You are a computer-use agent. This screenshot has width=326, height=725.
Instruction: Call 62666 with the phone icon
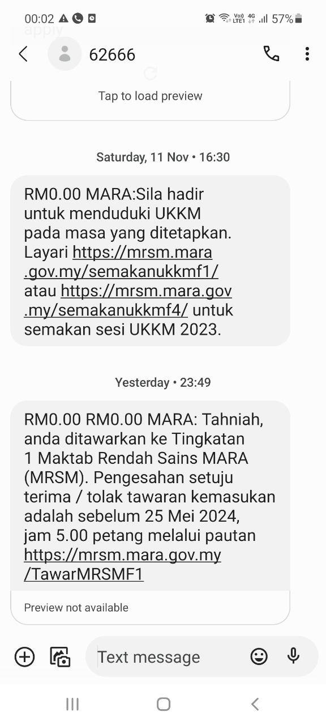[x=271, y=54]
